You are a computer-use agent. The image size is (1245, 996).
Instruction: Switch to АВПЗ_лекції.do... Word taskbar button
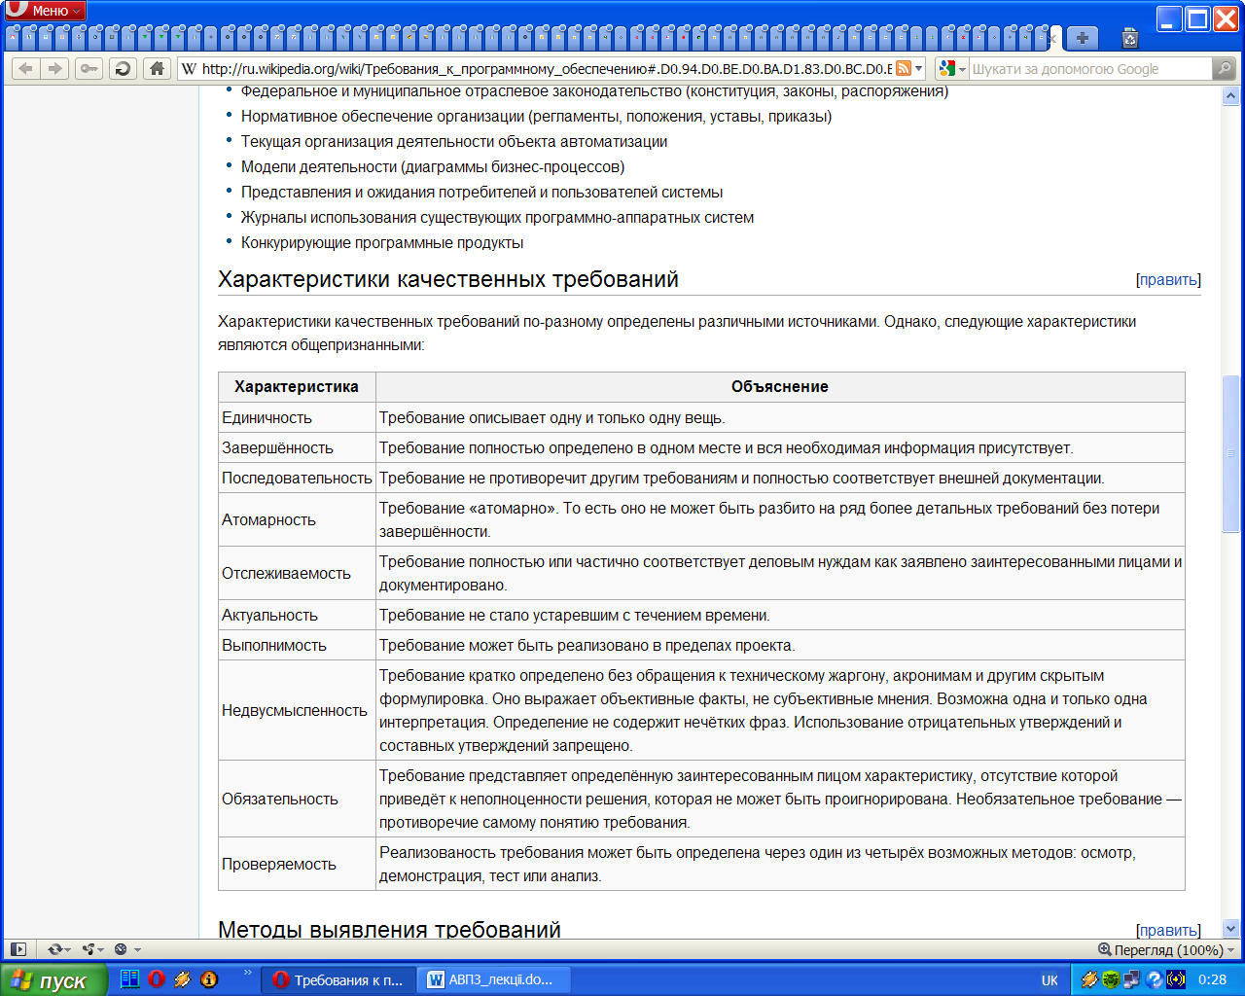click(496, 980)
